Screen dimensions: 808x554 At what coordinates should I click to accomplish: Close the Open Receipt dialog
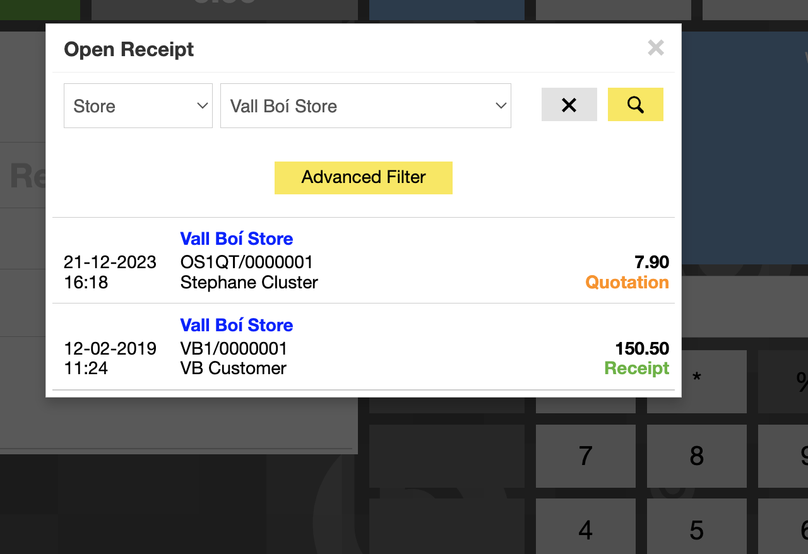(x=656, y=48)
